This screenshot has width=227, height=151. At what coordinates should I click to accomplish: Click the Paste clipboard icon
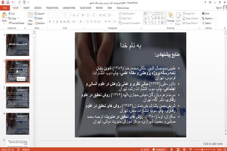coord(4,16)
